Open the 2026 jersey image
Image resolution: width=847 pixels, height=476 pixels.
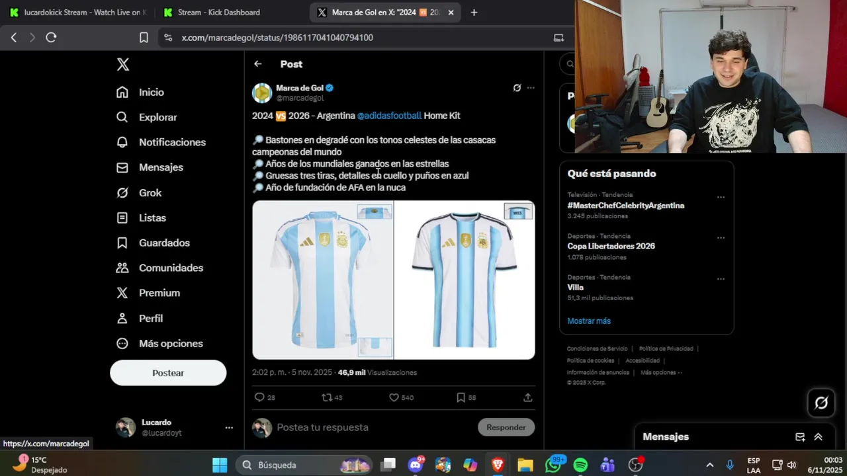[x=465, y=280]
